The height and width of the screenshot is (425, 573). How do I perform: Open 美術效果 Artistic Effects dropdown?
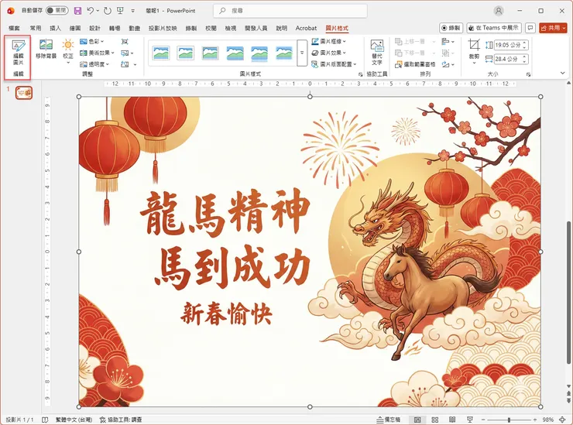pos(98,53)
